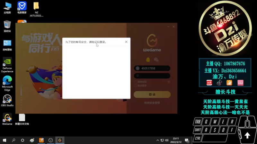Viewport: 257px width, 144px height.
Task: Open the Windows Start menu
Action: pyautogui.click(x=4, y=140)
